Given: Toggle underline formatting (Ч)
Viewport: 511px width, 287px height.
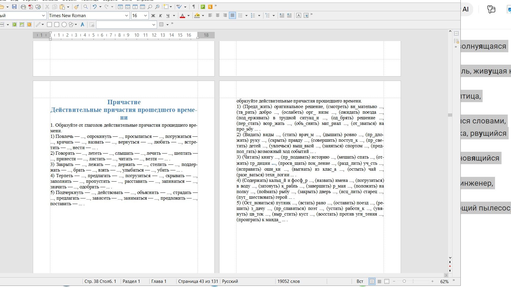Looking at the screenshot, I should (x=168, y=16).
